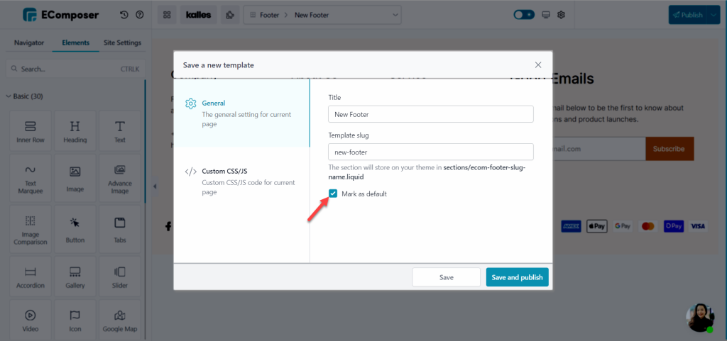Select the Gallery element
727x341 pixels.
75,276
